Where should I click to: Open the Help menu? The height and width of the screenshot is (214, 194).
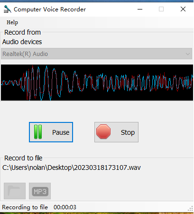click(x=12, y=22)
